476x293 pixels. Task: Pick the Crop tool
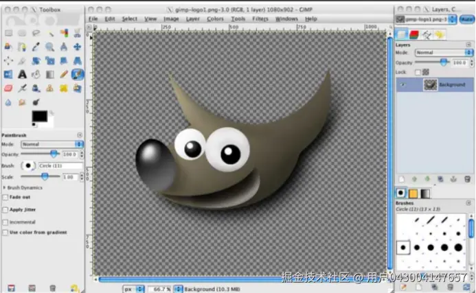click(x=22, y=60)
